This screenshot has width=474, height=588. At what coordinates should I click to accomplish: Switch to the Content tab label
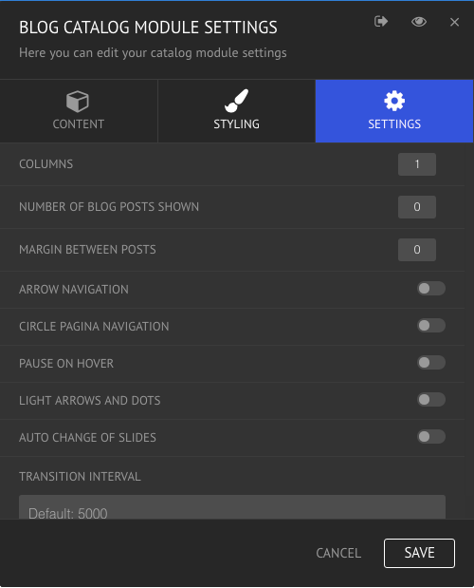[78, 124]
